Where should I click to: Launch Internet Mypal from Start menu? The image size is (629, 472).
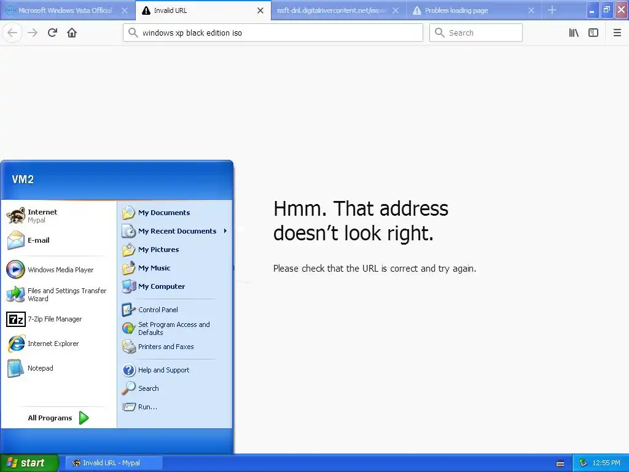tap(58, 216)
